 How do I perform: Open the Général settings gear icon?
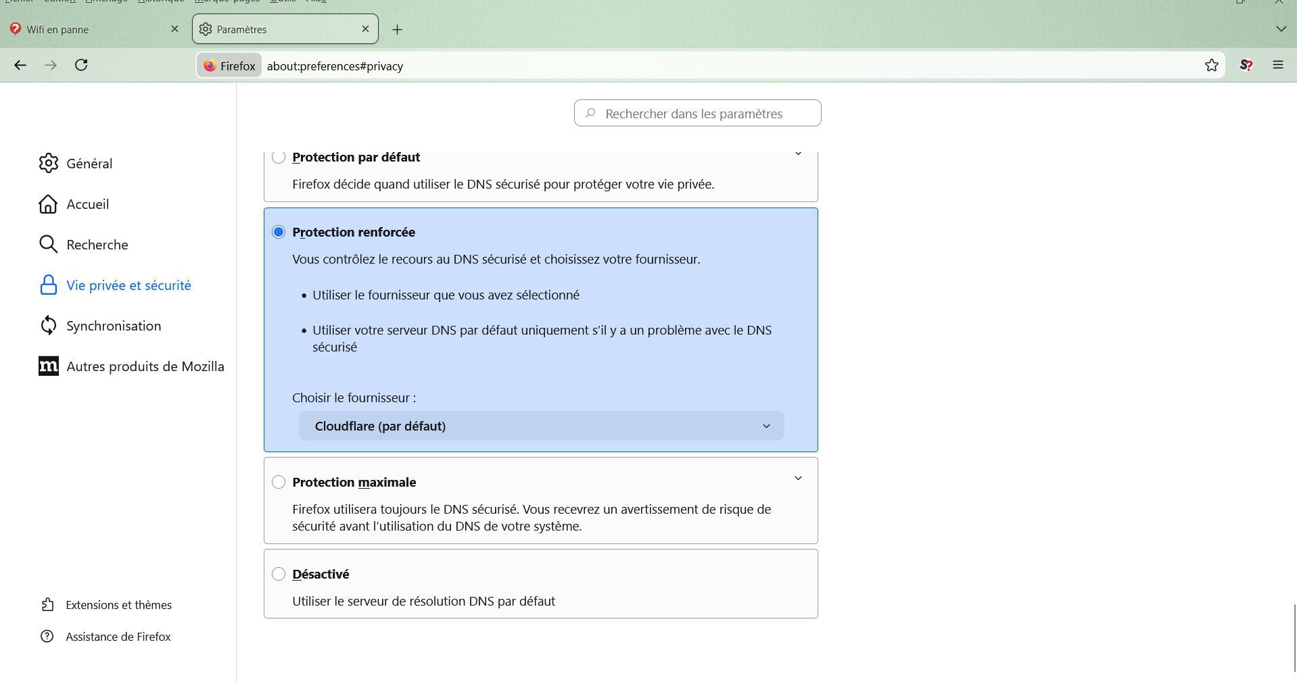(48, 164)
